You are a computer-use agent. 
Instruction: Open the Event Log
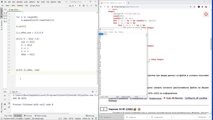90,116
